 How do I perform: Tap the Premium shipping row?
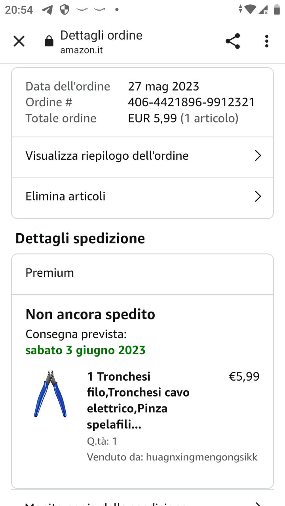coord(142,273)
